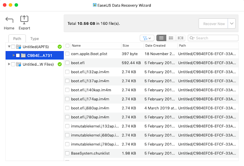Check the com.apple.Boot.plist file
244x166 pixels.
[x=67, y=54]
